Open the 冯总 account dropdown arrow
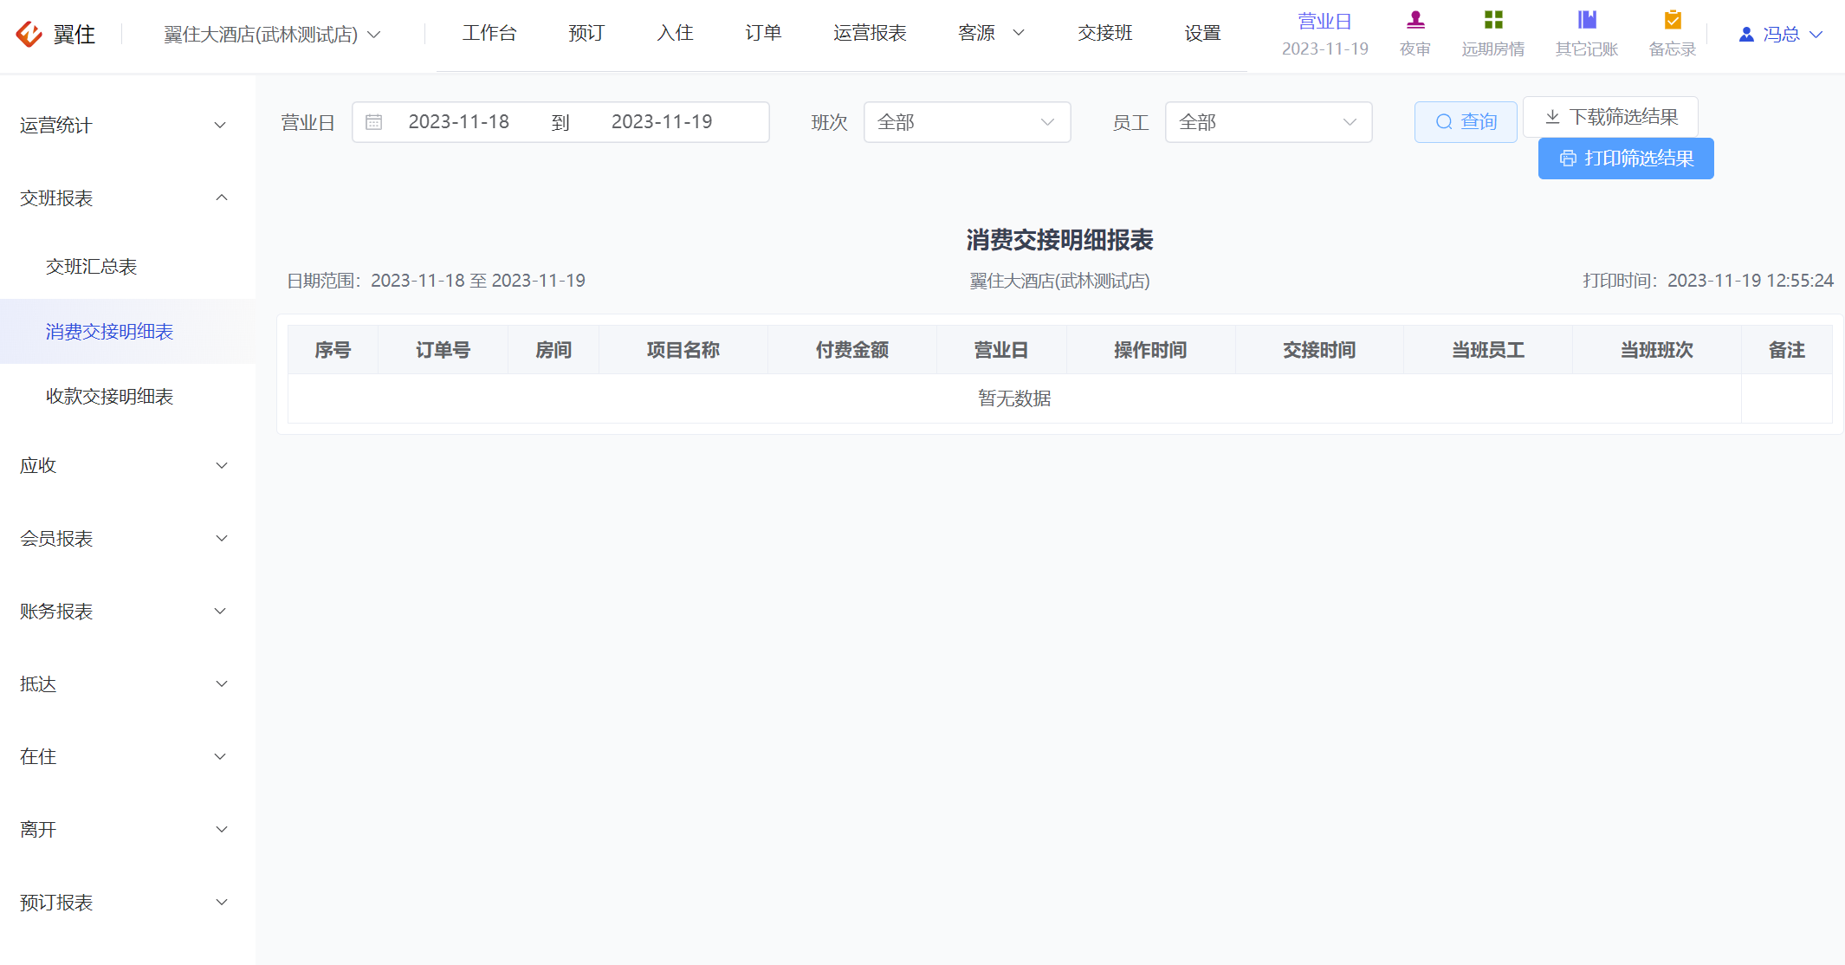Viewport: 1845px width, 965px height. [1816, 35]
